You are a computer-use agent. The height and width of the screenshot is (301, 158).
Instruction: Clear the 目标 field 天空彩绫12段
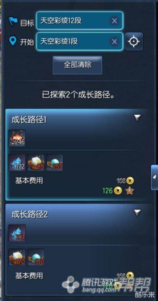tap(115, 21)
